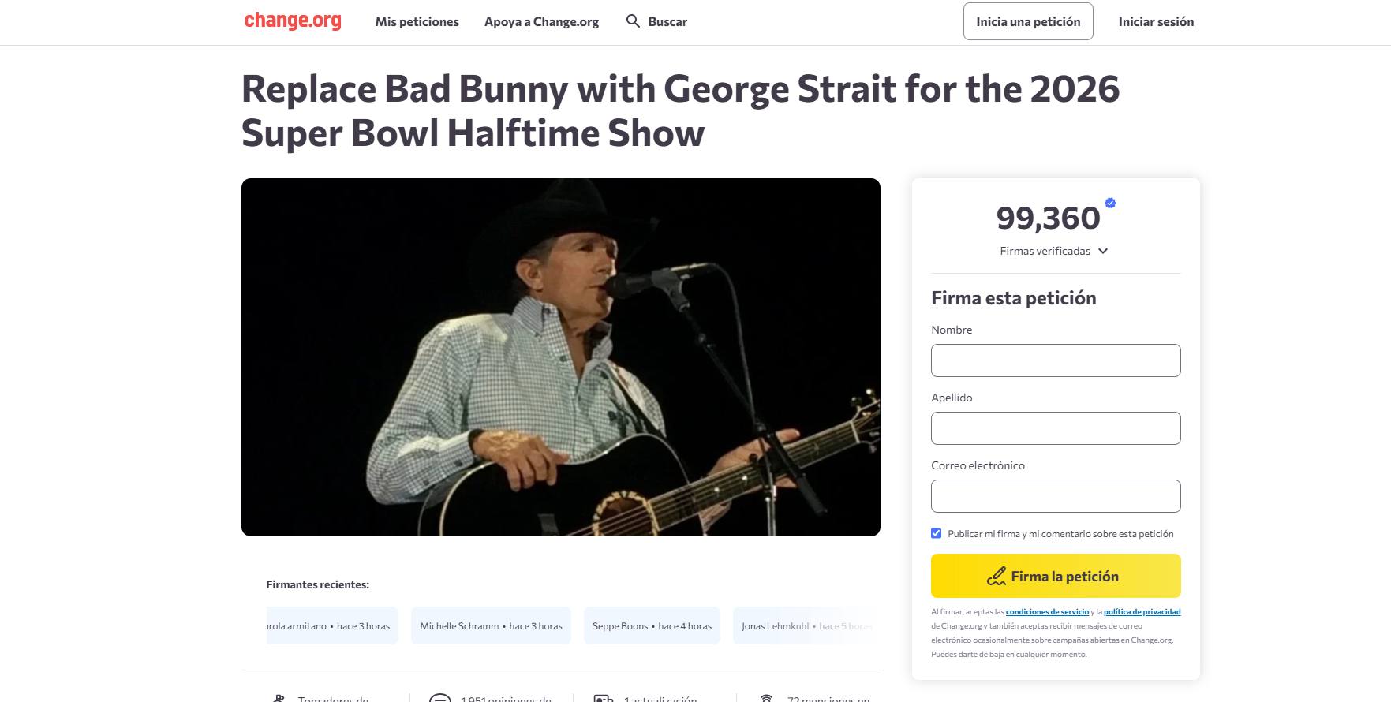Click the Correo electrónico input field
The height and width of the screenshot is (702, 1391).
pos(1056,496)
